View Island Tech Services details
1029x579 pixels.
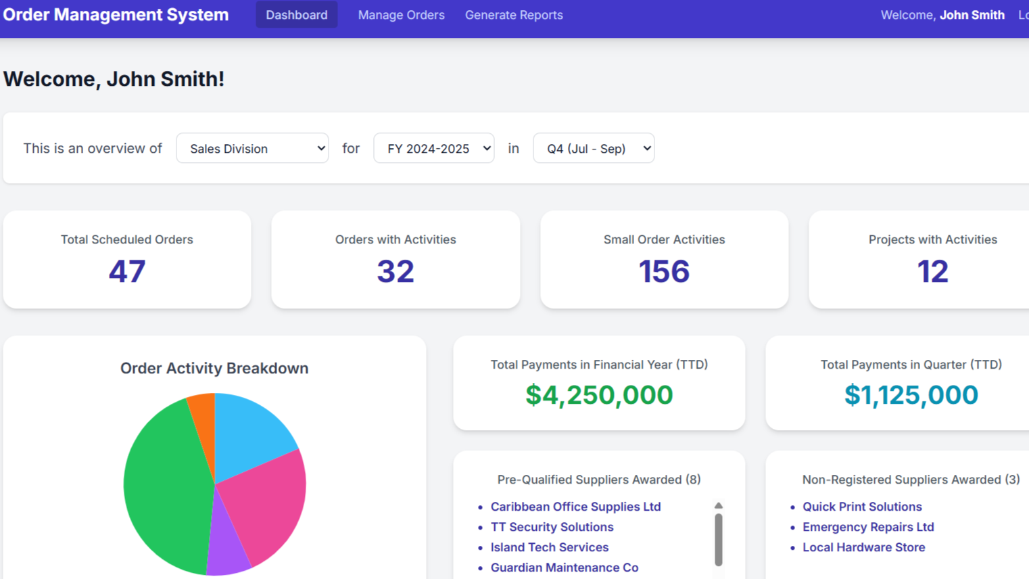click(549, 547)
